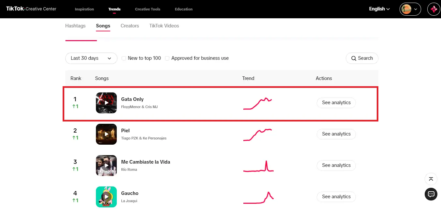Expand the English language selector
This screenshot has width=441, height=209.
pyautogui.click(x=379, y=9)
